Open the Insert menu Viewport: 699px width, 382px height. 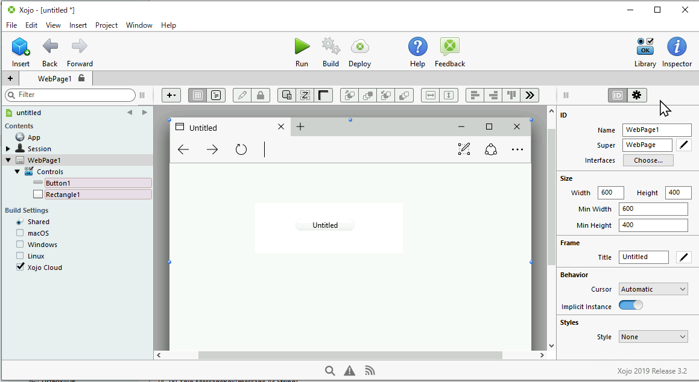[78, 25]
